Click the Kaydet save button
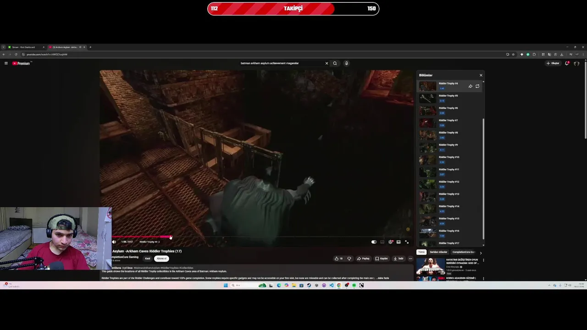This screenshot has height=330, width=587. [x=382, y=258]
